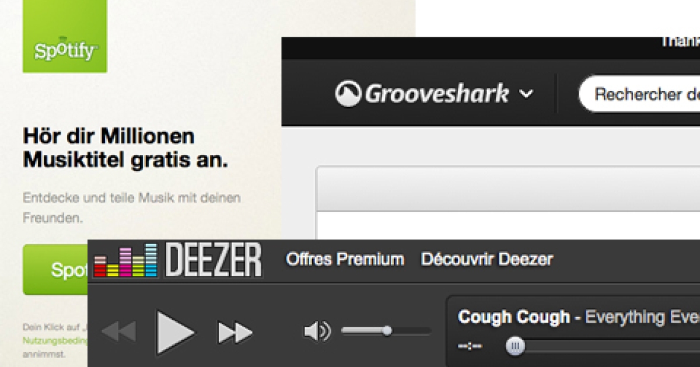Click the Grooveshark wordmark text
Screen dimensions: 700x367
[x=437, y=94]
